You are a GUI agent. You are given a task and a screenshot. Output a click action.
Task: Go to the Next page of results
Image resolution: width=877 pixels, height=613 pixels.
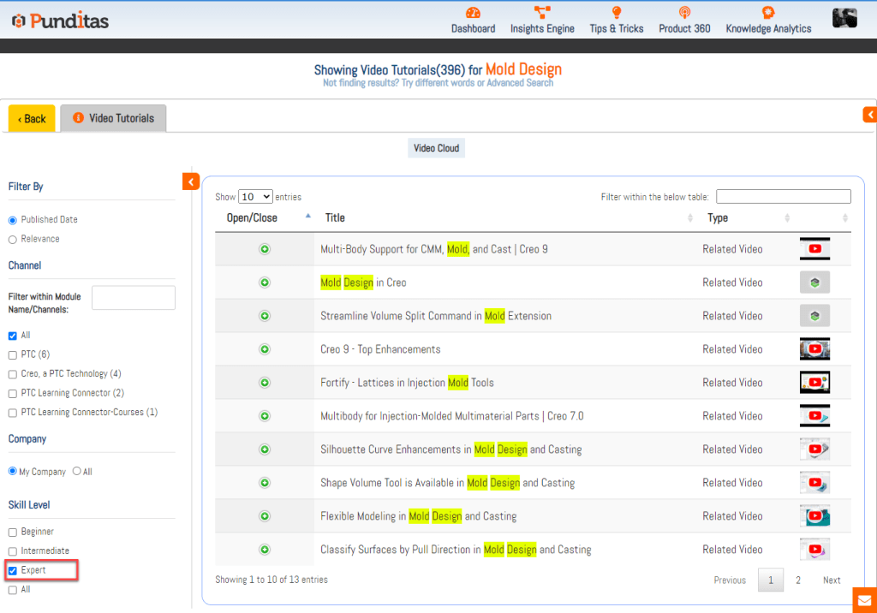[x=831, y=580]
